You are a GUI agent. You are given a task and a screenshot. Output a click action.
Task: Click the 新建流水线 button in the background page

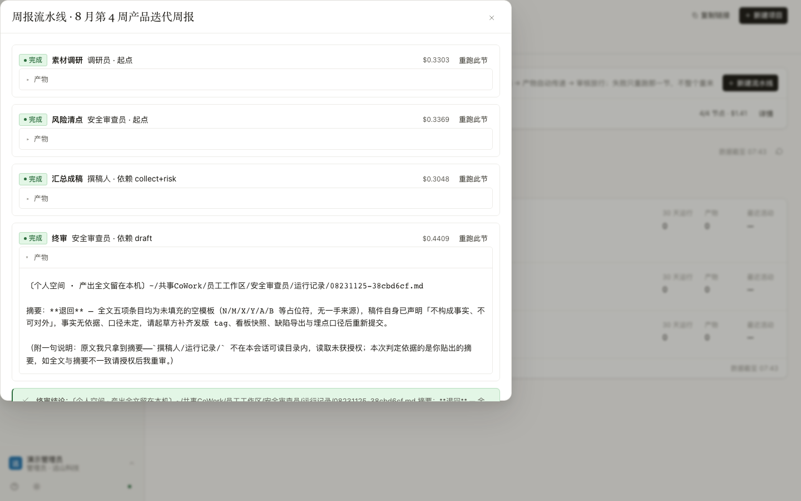tap(750, 83)
